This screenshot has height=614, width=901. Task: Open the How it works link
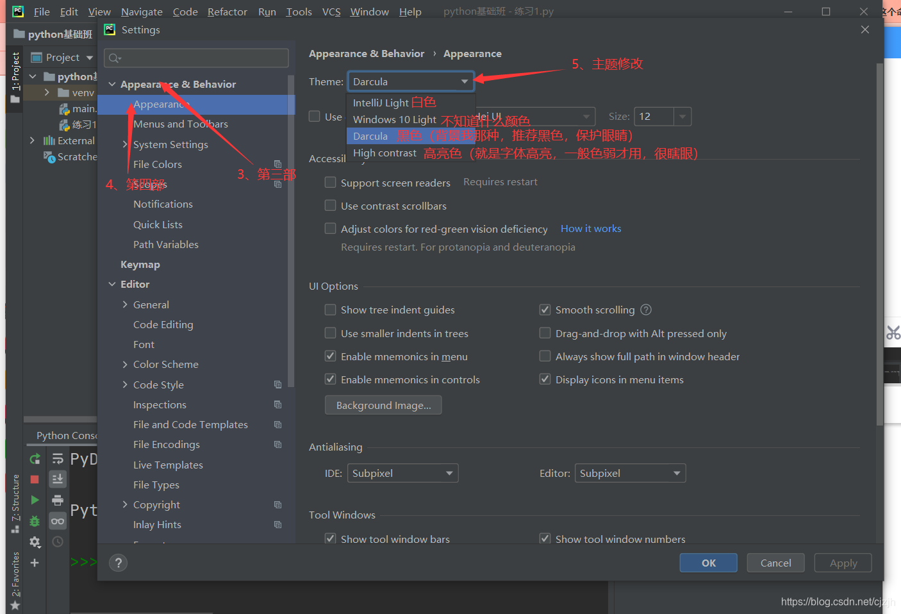(591, 228)
